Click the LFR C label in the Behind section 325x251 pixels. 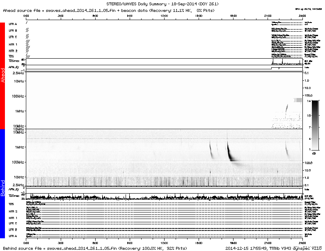click(x=13, y=223)
